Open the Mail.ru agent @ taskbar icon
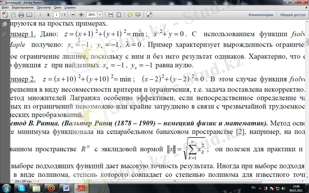 coord(51,188)
